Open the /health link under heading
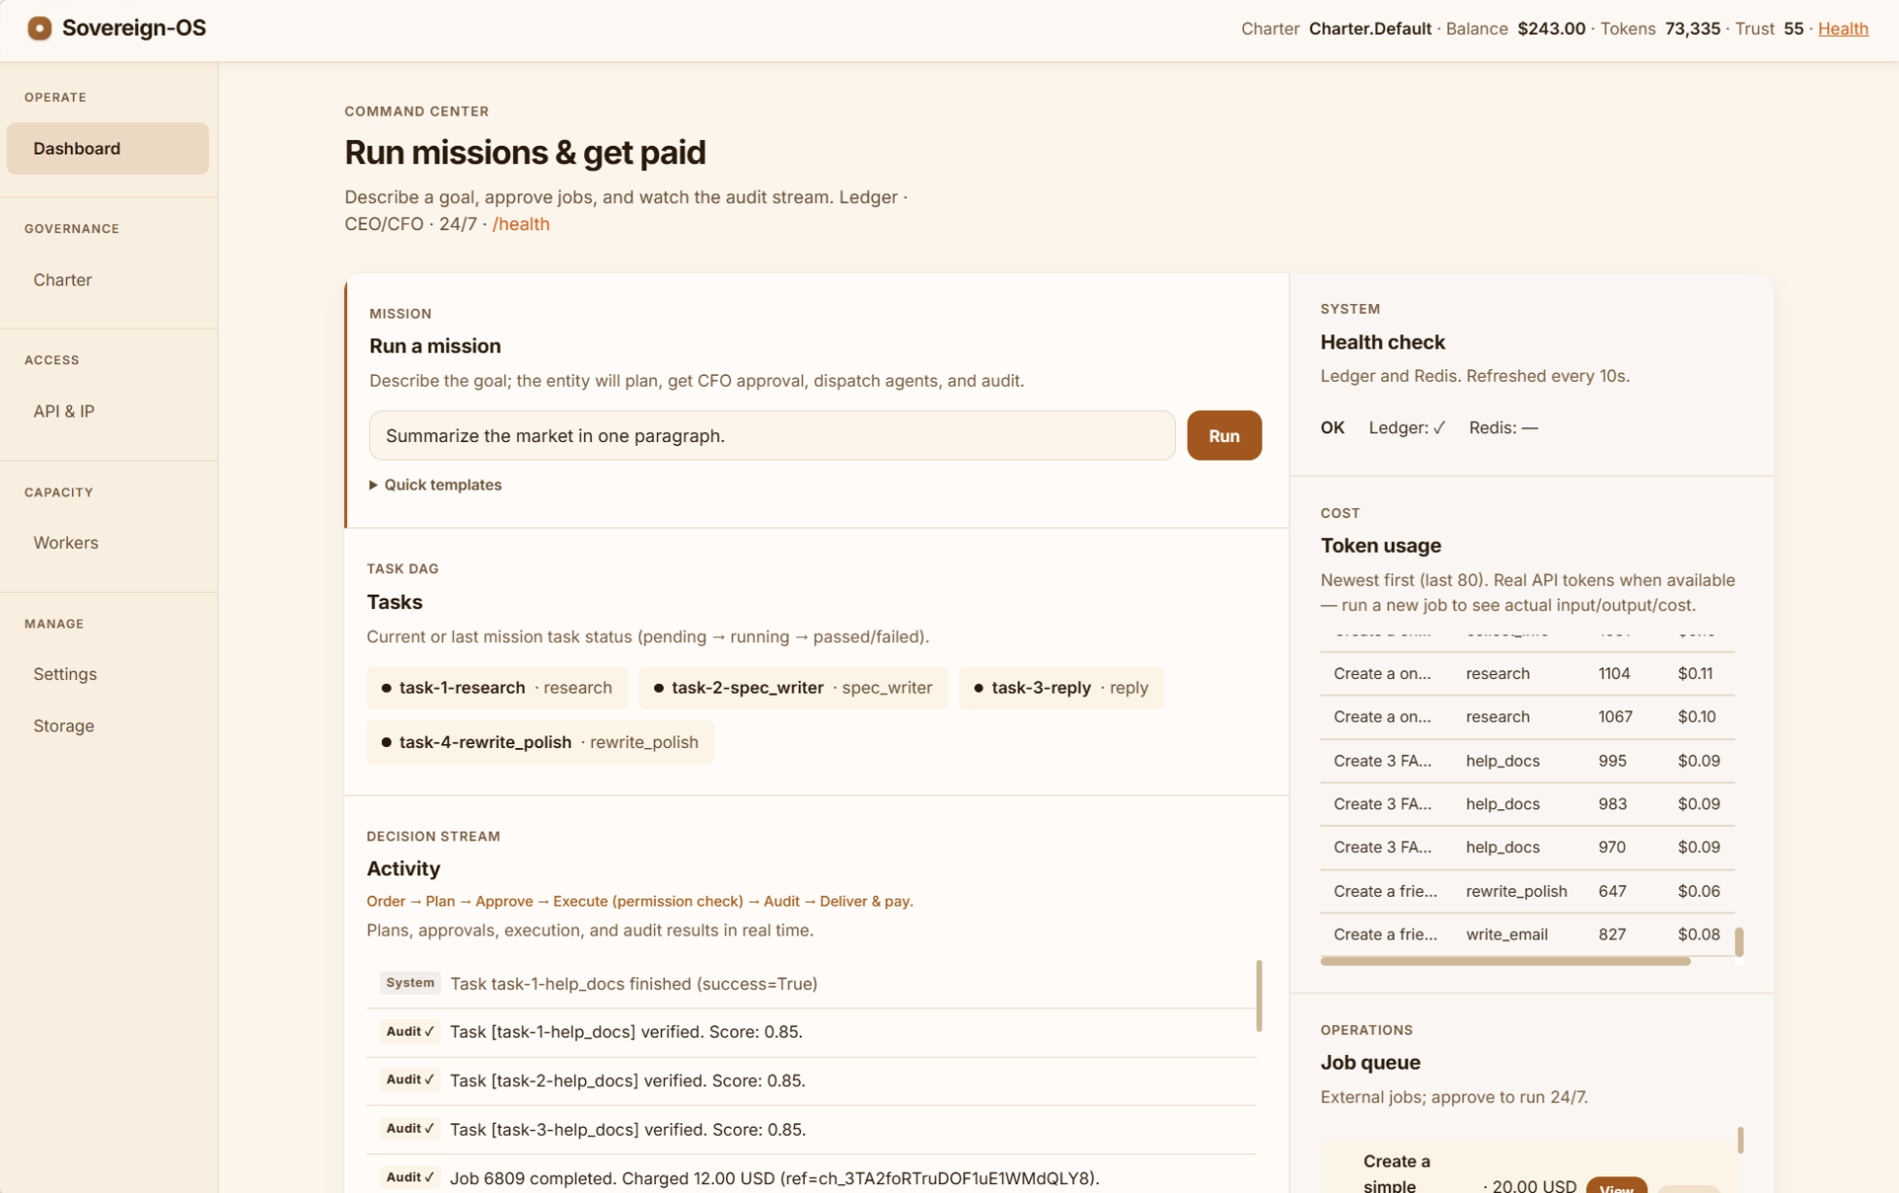Viewport: 1899px width, 1193px height. pyautogui.click(x=521, y=224)
